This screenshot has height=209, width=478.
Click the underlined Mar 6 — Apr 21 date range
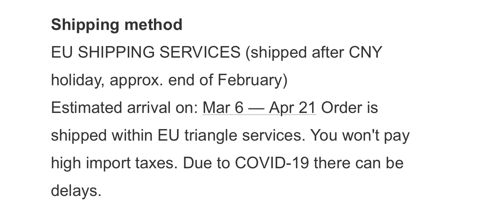coord(259,108)
